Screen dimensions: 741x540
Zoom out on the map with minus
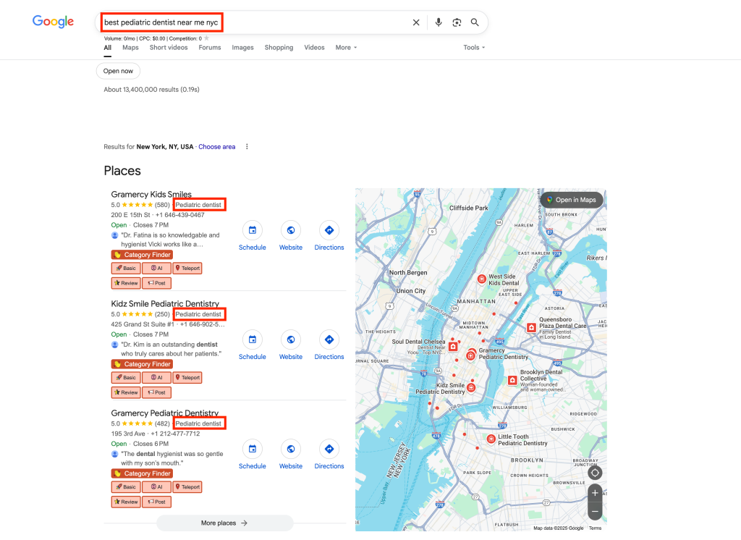coord(595,511)
